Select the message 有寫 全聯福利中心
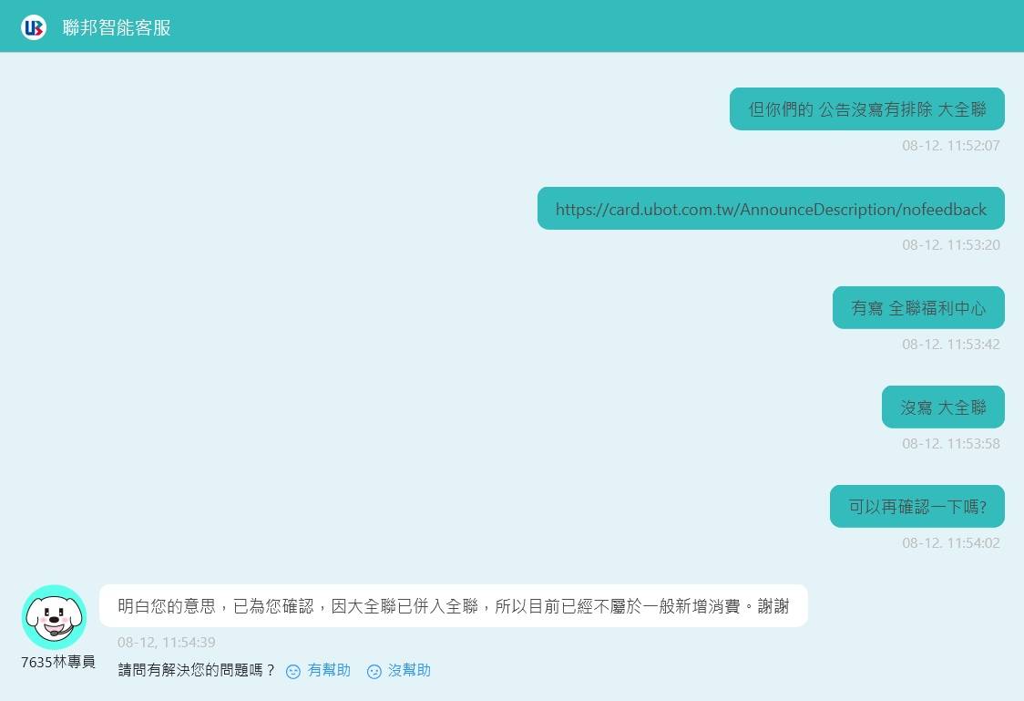 pyautogui.click(x=918, y=308)
